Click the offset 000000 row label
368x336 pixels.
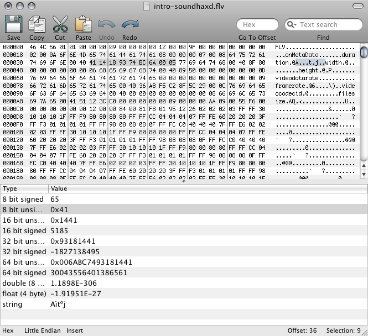[x=13, y=47]
